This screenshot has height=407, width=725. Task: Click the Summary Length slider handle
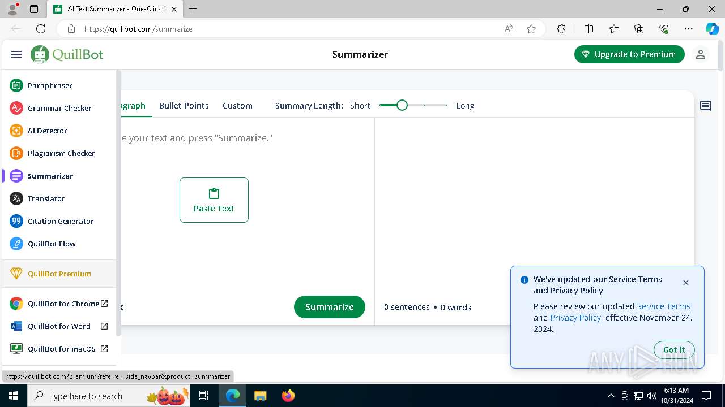(402, 105)
